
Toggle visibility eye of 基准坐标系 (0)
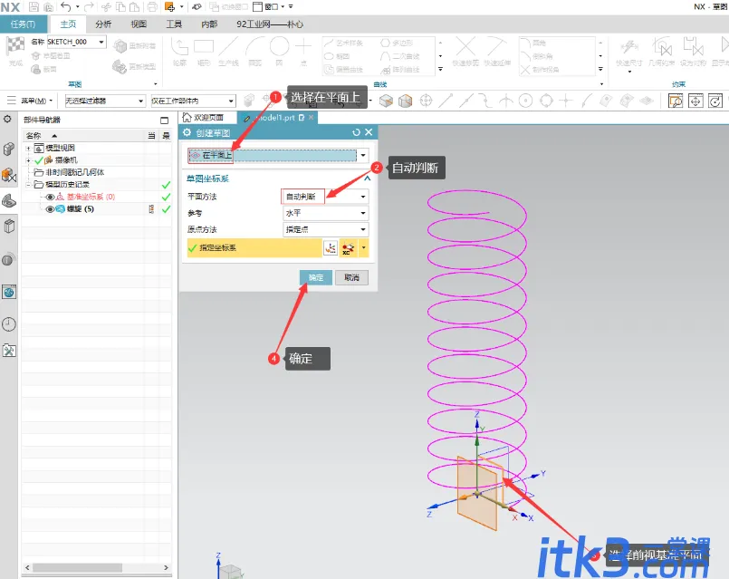50,197
